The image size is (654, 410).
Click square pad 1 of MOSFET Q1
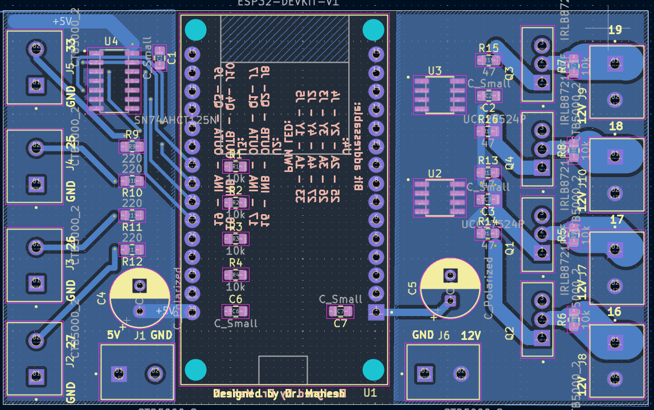pyautogui.click(x=542, y=252)
